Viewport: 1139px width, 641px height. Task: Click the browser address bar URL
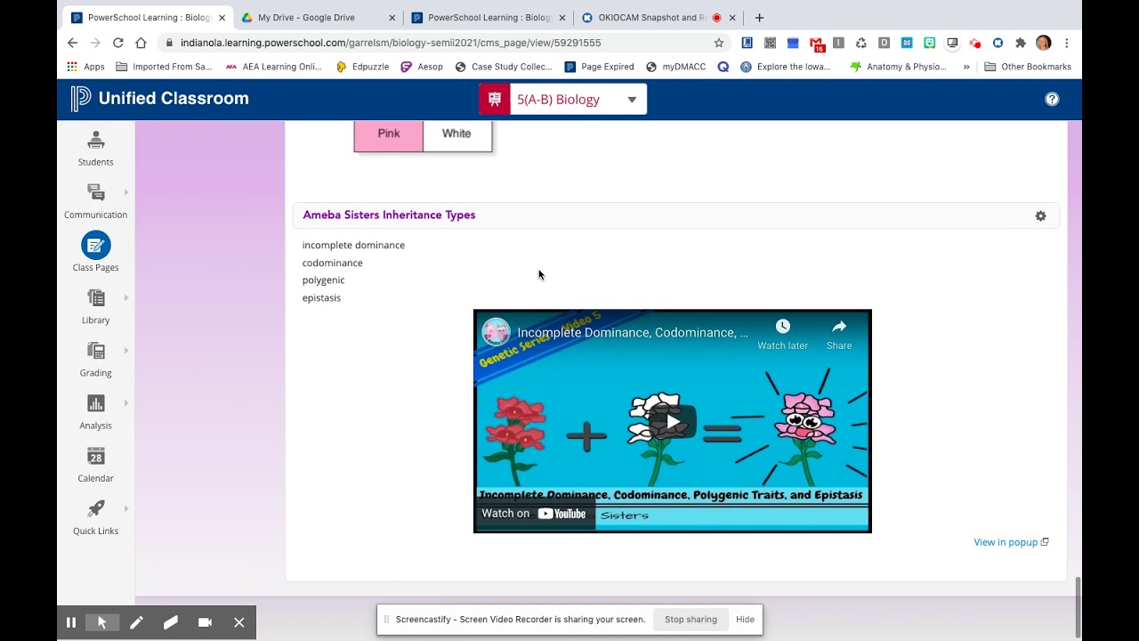pos(391,43)
